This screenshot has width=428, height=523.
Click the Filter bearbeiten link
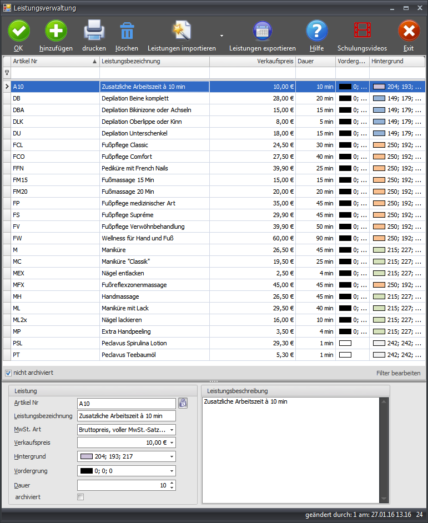[x=398, y=373]
